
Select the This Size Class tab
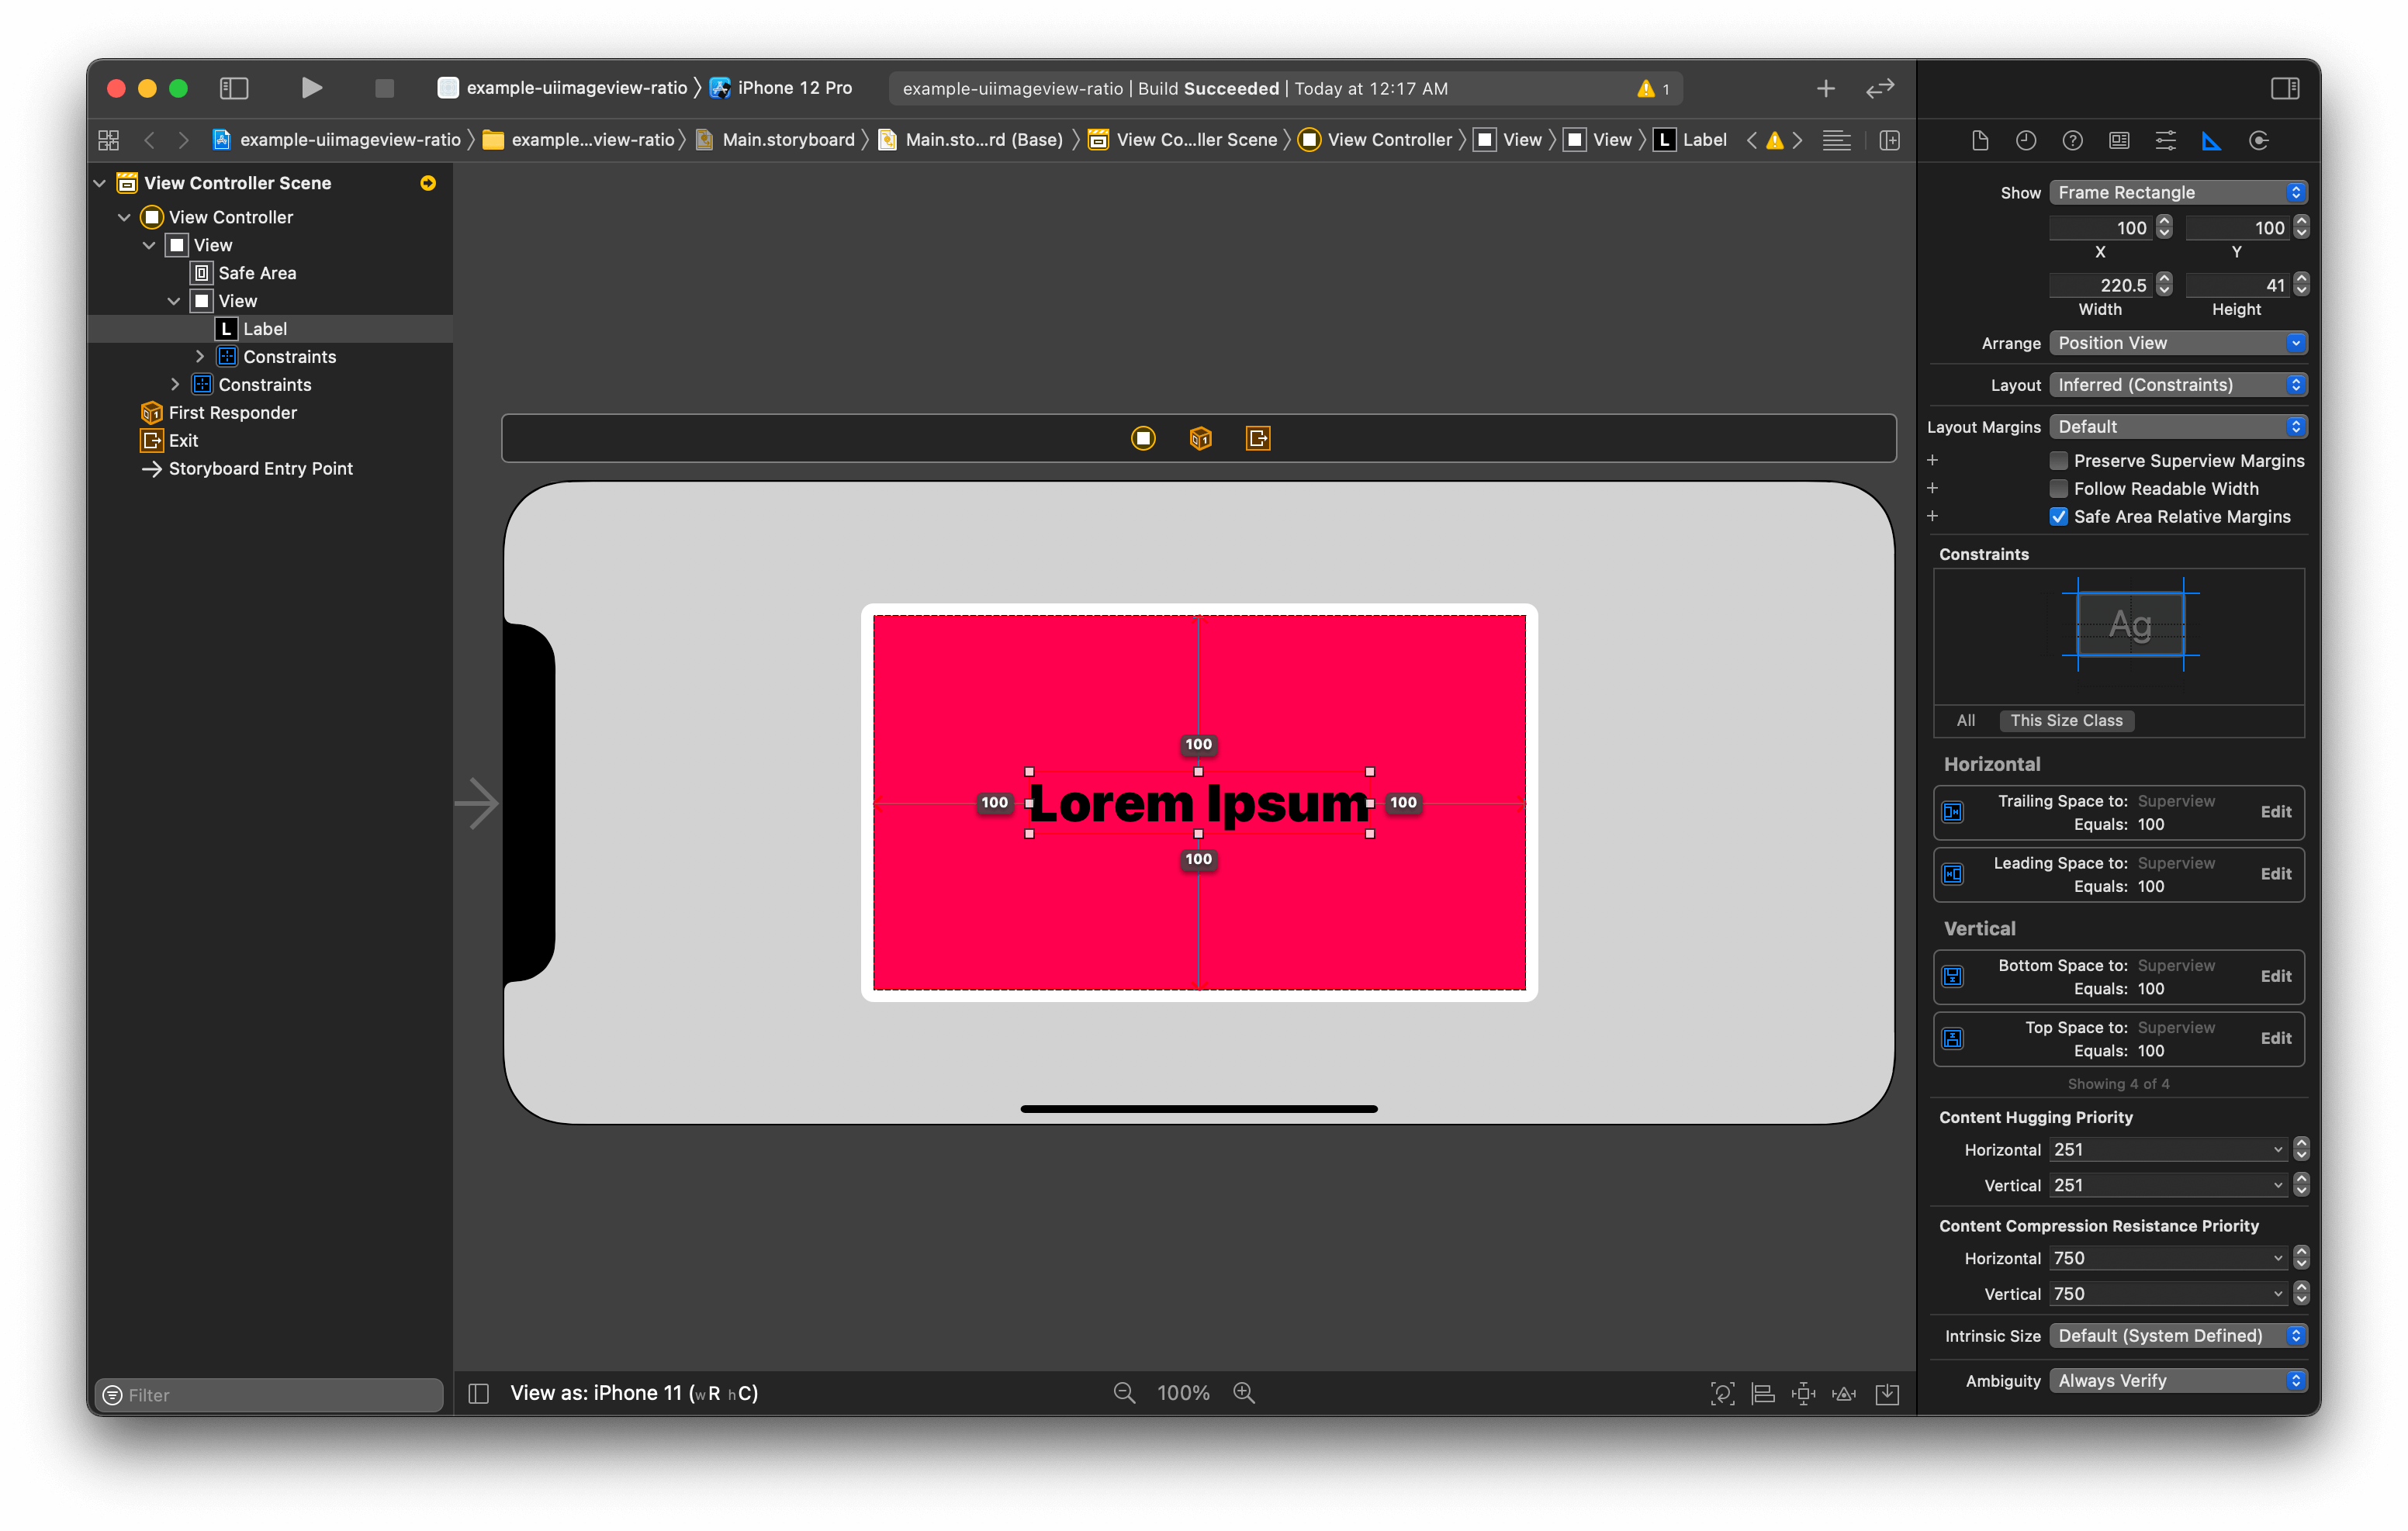[2066, 720]
